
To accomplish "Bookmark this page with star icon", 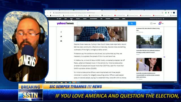I will pyautogui.click(x=162, y=13).
